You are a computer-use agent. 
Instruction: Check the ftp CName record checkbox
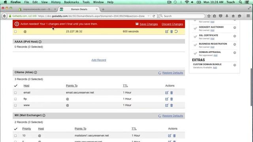[x=15, y=99]
